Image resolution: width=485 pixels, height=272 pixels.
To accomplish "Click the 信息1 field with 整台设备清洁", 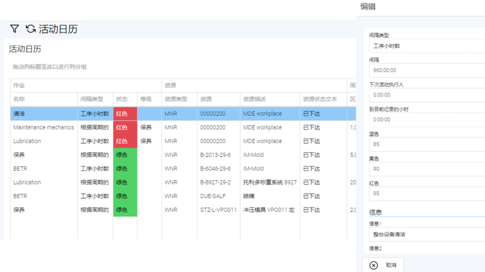I will click(x=427, y=234).
